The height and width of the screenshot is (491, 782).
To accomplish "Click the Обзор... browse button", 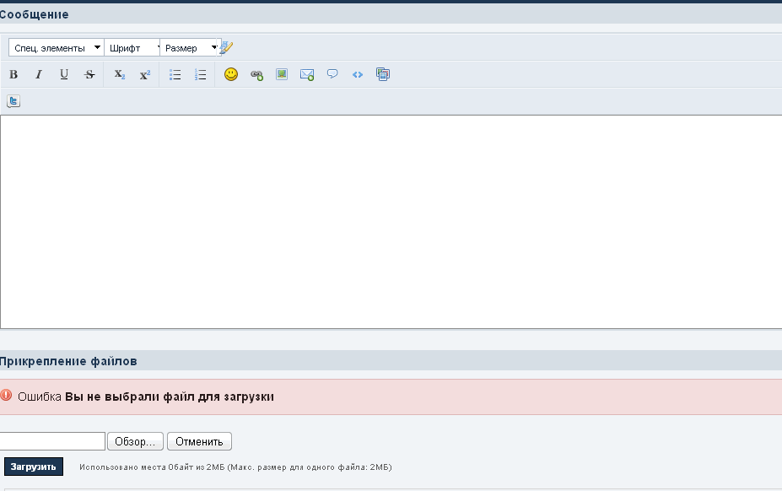I will click(x=135, y=441).
